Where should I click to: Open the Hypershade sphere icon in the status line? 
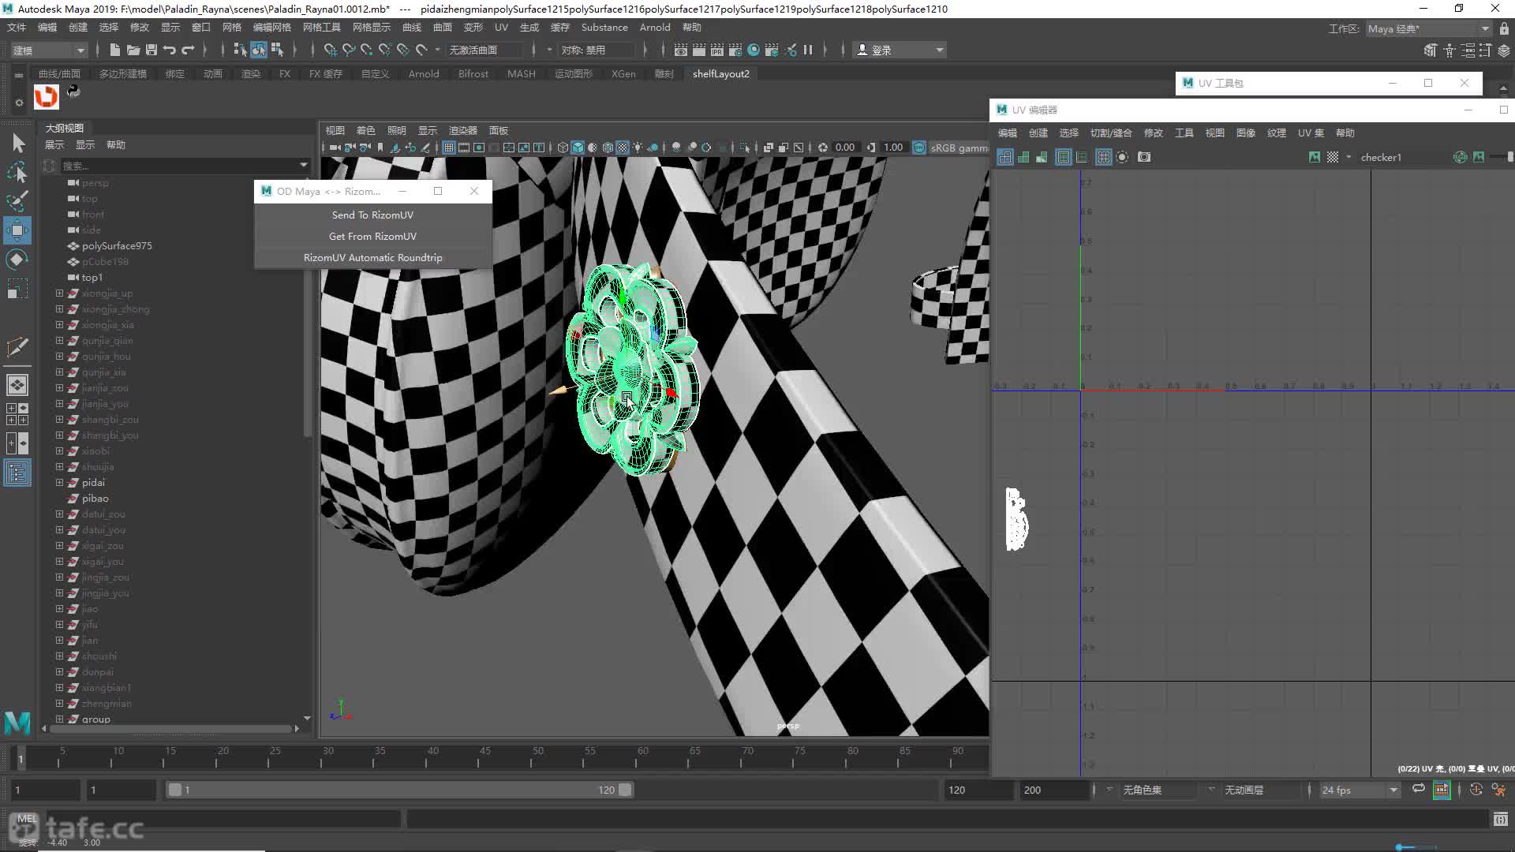pyautogui.click(x=754, y=50)
